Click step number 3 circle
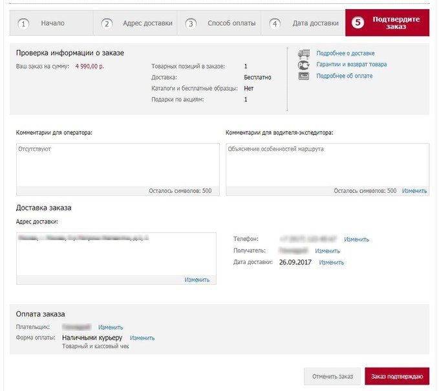 point(191,24)
